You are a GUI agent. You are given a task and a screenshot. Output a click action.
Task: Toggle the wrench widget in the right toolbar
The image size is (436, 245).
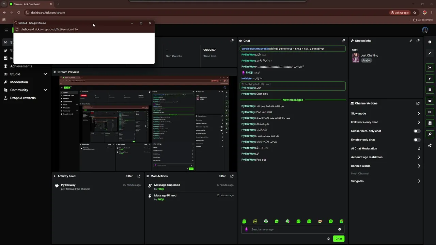[x=430, y=134]
